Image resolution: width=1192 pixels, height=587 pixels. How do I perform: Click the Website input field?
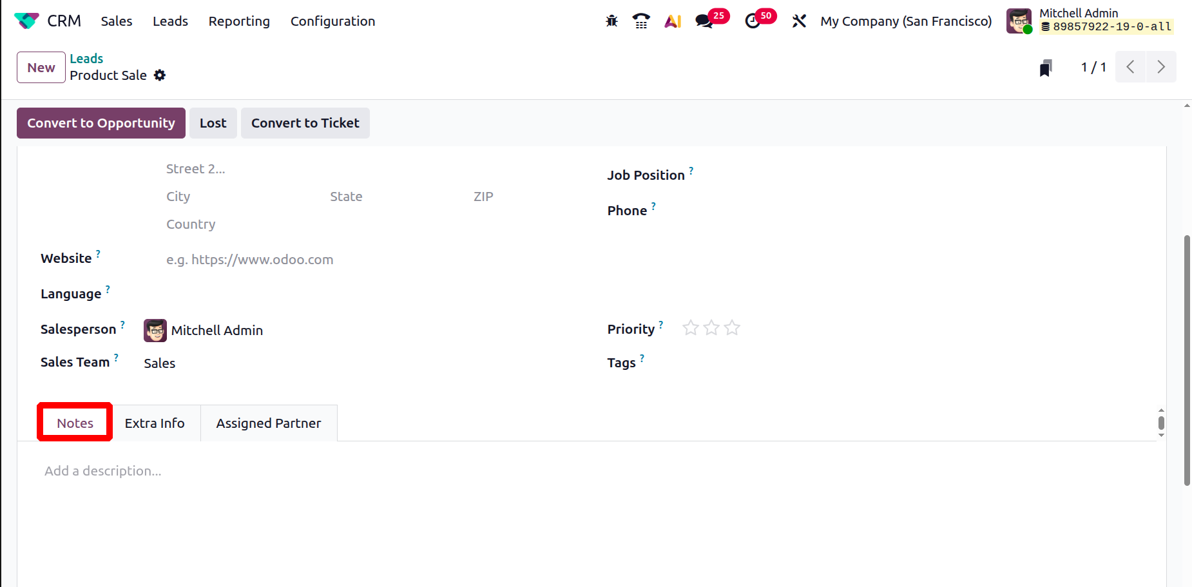pos(322,260)
